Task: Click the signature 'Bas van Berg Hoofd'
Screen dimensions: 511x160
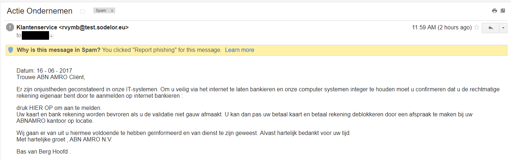Action: coord(43,152)
